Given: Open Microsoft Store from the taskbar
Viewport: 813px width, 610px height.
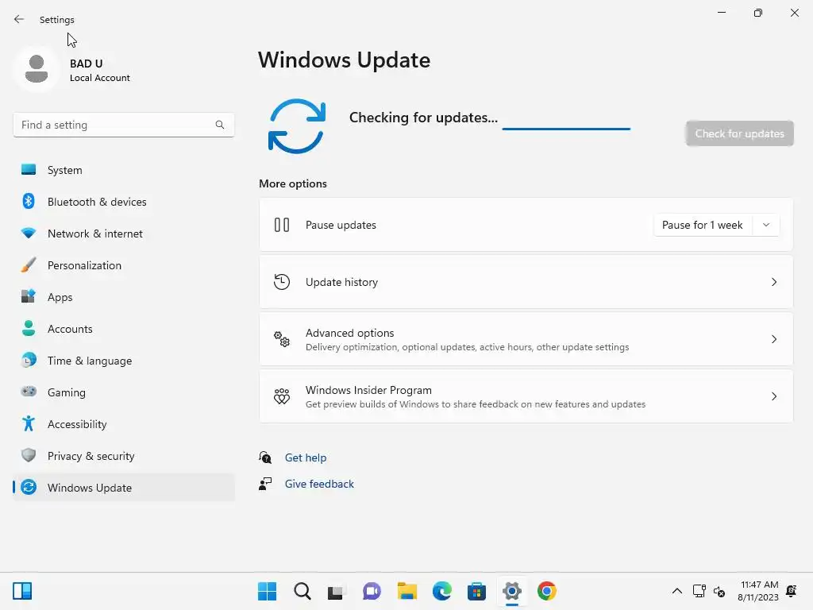Looking at the screenshot, I should pyautogui.click(x=476, y=591).
